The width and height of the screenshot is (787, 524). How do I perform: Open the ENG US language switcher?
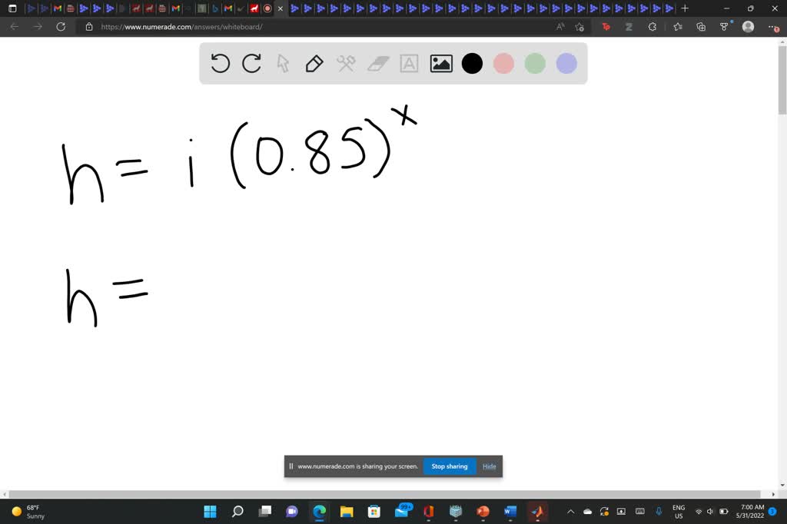[679, 512]
